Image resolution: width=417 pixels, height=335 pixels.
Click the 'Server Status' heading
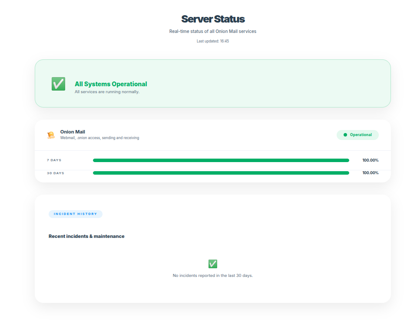213,19
